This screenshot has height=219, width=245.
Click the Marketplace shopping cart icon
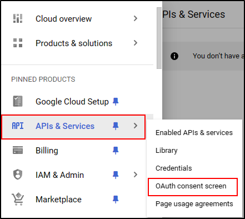point(18,199)
